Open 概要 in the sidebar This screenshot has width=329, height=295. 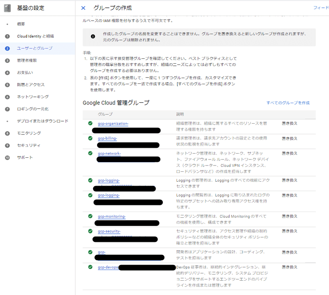[21, 24]
